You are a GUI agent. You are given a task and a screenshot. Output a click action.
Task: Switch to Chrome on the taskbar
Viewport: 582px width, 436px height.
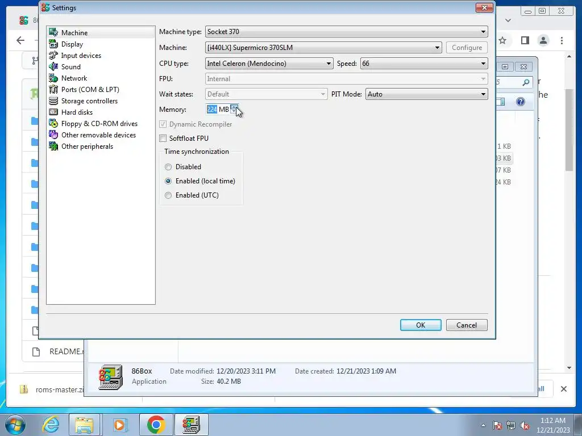(156, 425)
